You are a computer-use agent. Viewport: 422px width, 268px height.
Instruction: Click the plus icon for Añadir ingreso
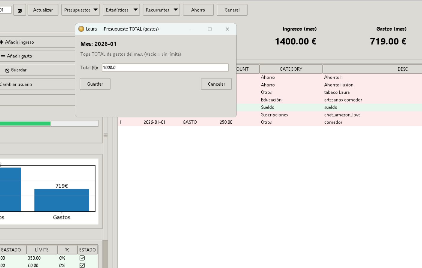(x=2, y=42)
